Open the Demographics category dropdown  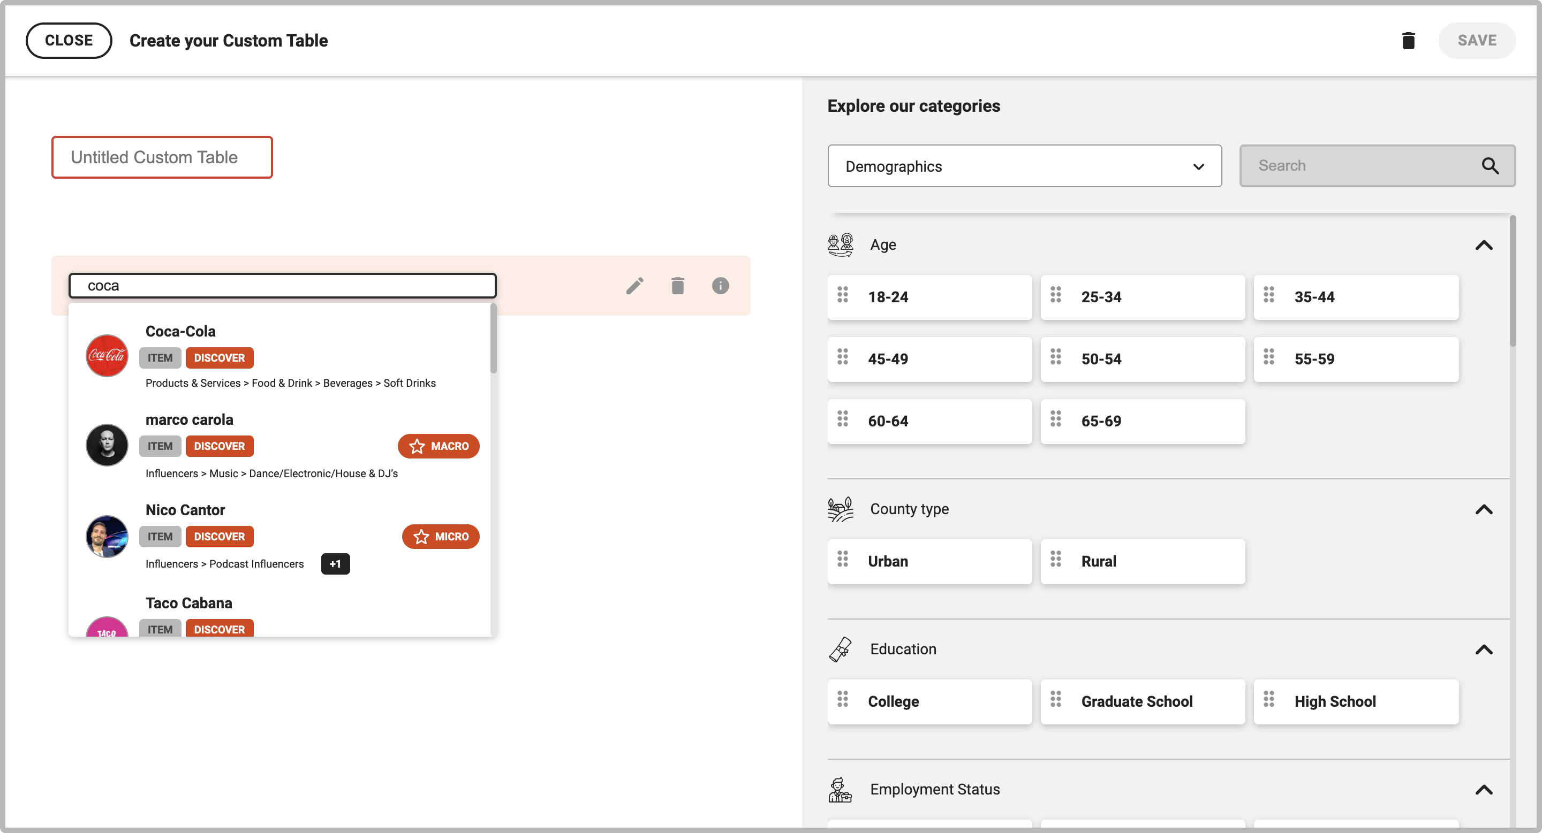coord(1024,166)
